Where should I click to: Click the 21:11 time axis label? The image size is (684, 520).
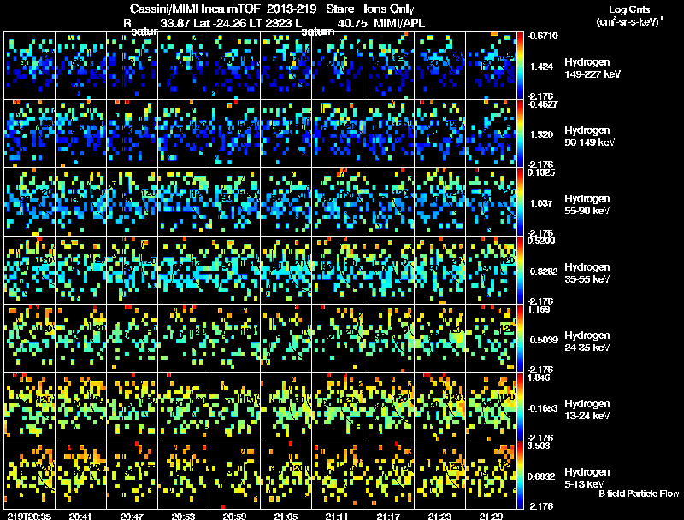point(337,517)
